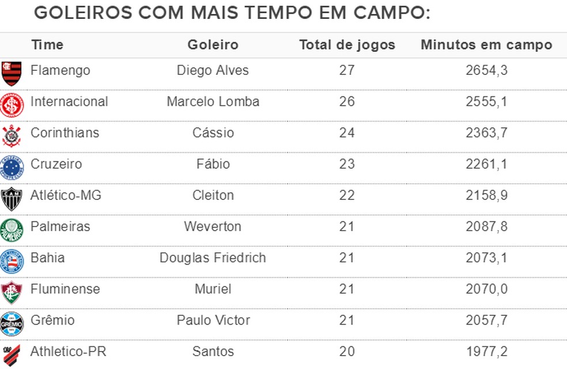
Task: Click the Fluminense shield logo
Action: coord(12,293)
